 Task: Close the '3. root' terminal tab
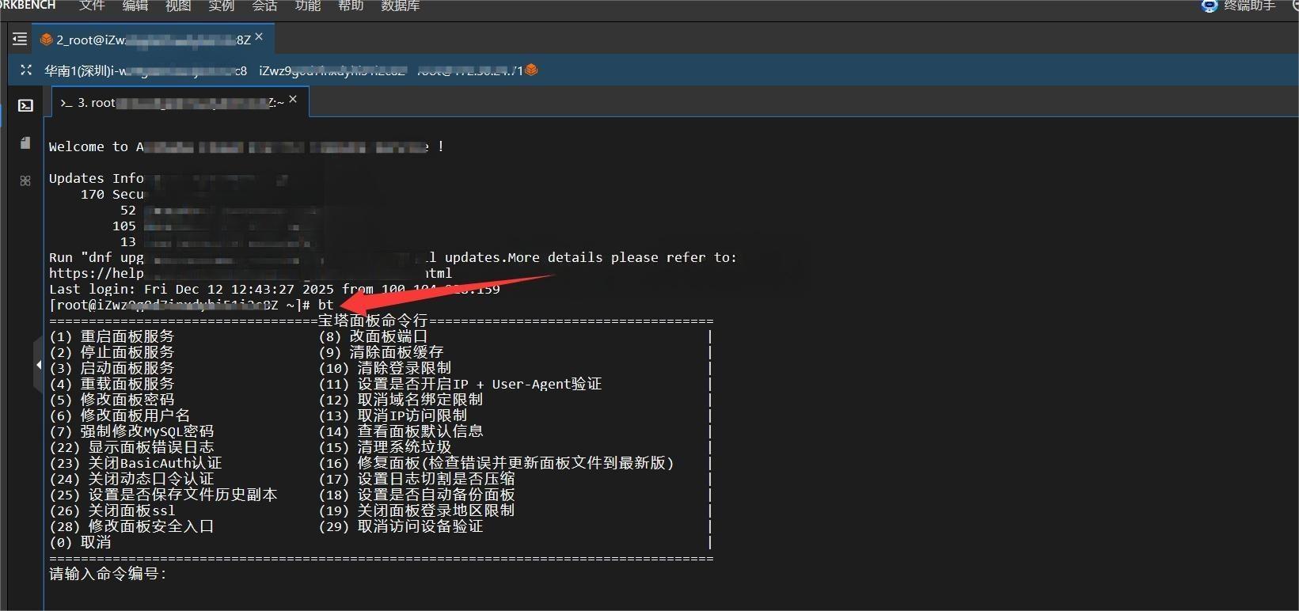[x=293, y=99]
